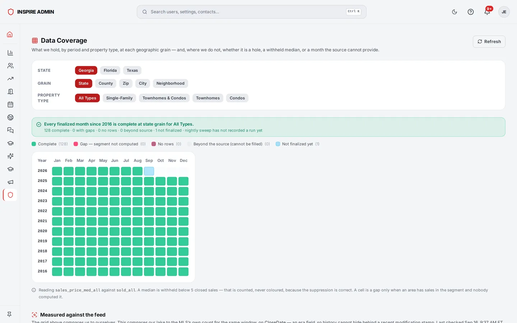Image resolution: width=517 pixels, height=323 pixels.
Task: Toggle dark mode moon icon
Action: (455, 12)
